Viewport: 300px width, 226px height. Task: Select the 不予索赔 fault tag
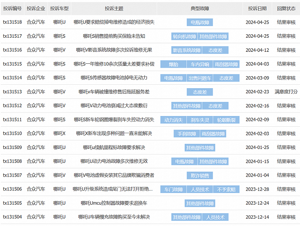(226, 189)
